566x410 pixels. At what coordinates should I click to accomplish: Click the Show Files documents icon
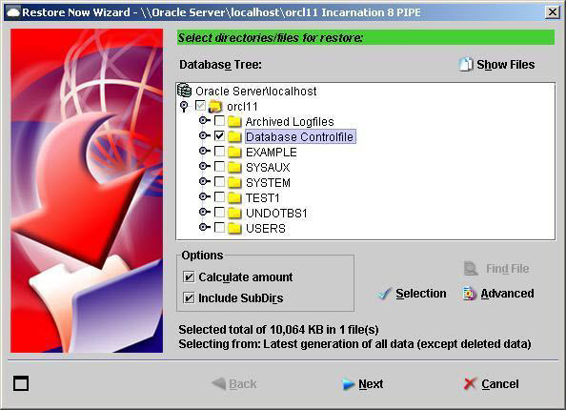[466, 64]
